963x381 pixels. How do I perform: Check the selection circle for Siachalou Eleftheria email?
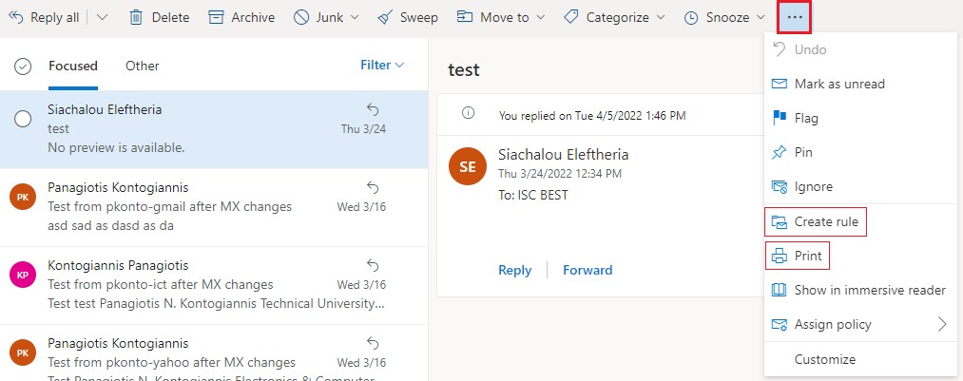pyautogui.click(x=24, y=119)
